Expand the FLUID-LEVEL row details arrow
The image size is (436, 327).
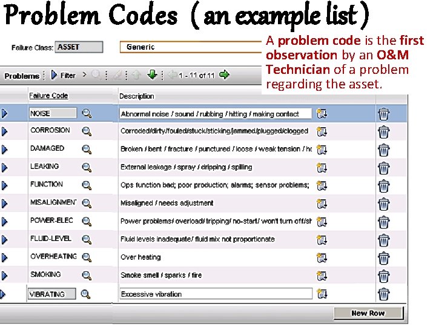point(4,240)
